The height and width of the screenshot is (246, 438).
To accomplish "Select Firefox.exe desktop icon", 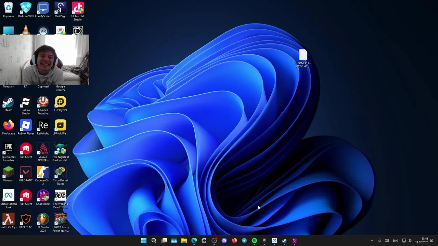I will [x=8, y=127].
